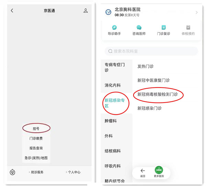Tap the 咨询医师 chat icon
The image size is (206, 186).
click(x=139, y=28)
